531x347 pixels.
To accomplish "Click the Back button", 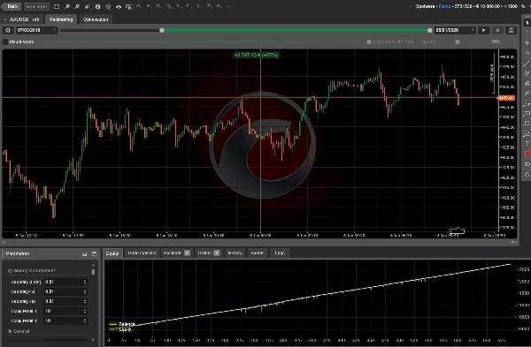I will 11,6.
